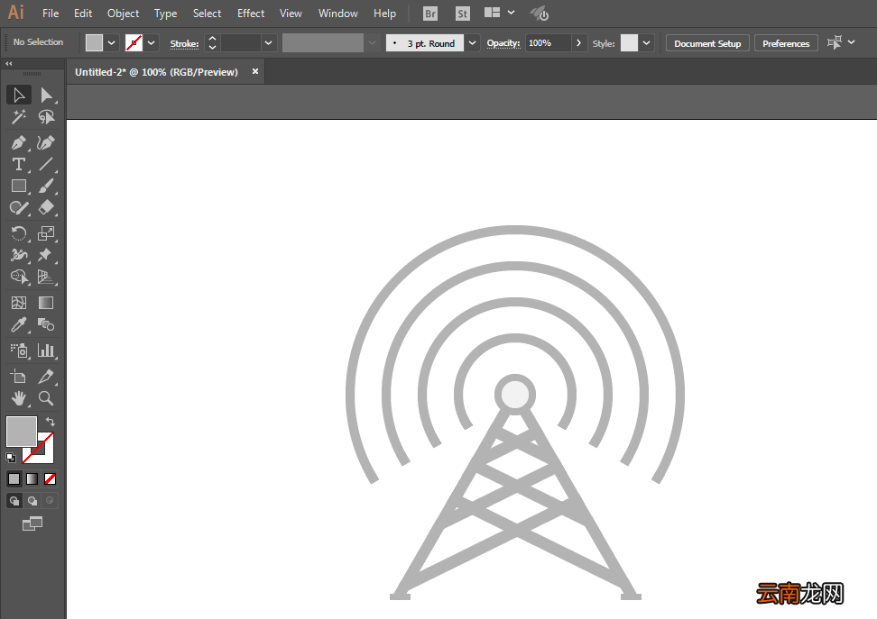877x619 pixels.
Task: Open Preferences from control bar
Action: click(786, 43)
